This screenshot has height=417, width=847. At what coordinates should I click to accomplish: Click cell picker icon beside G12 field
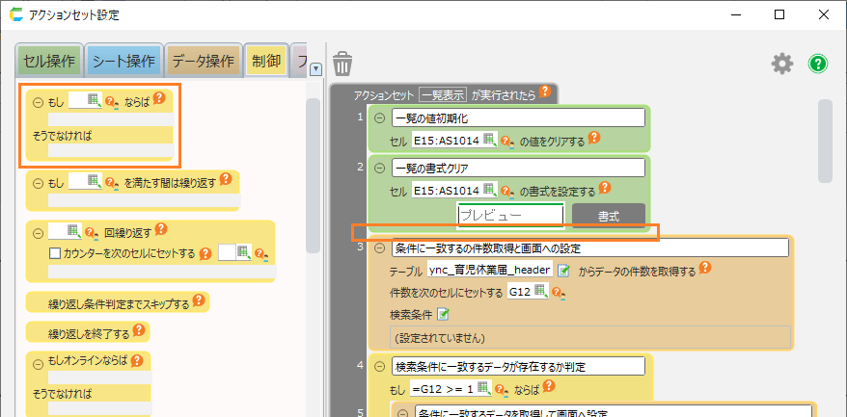click(x=541, y=292)
